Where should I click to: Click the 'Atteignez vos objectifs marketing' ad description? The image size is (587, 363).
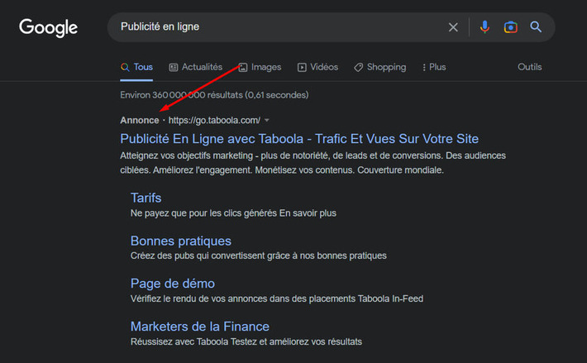tap(313, 163)
